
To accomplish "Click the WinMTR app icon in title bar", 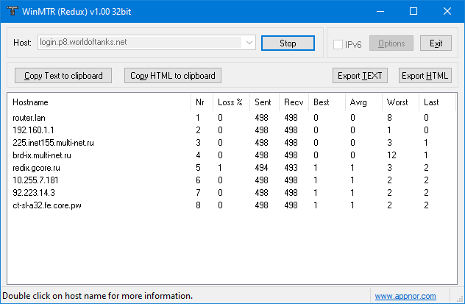I will (x=13, y=11).
